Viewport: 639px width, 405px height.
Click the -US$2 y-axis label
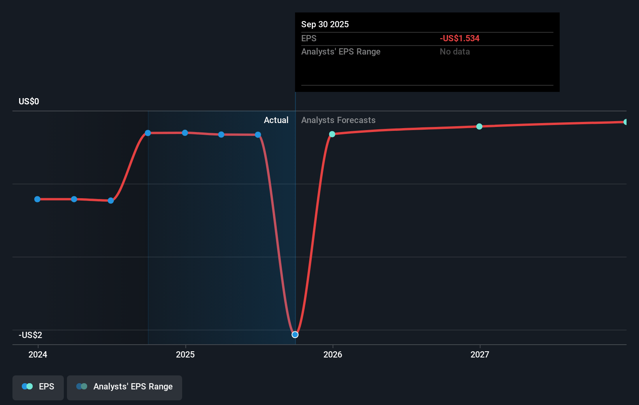30,335
